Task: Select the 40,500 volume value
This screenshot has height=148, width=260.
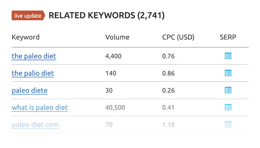Action: click(115, 107)
